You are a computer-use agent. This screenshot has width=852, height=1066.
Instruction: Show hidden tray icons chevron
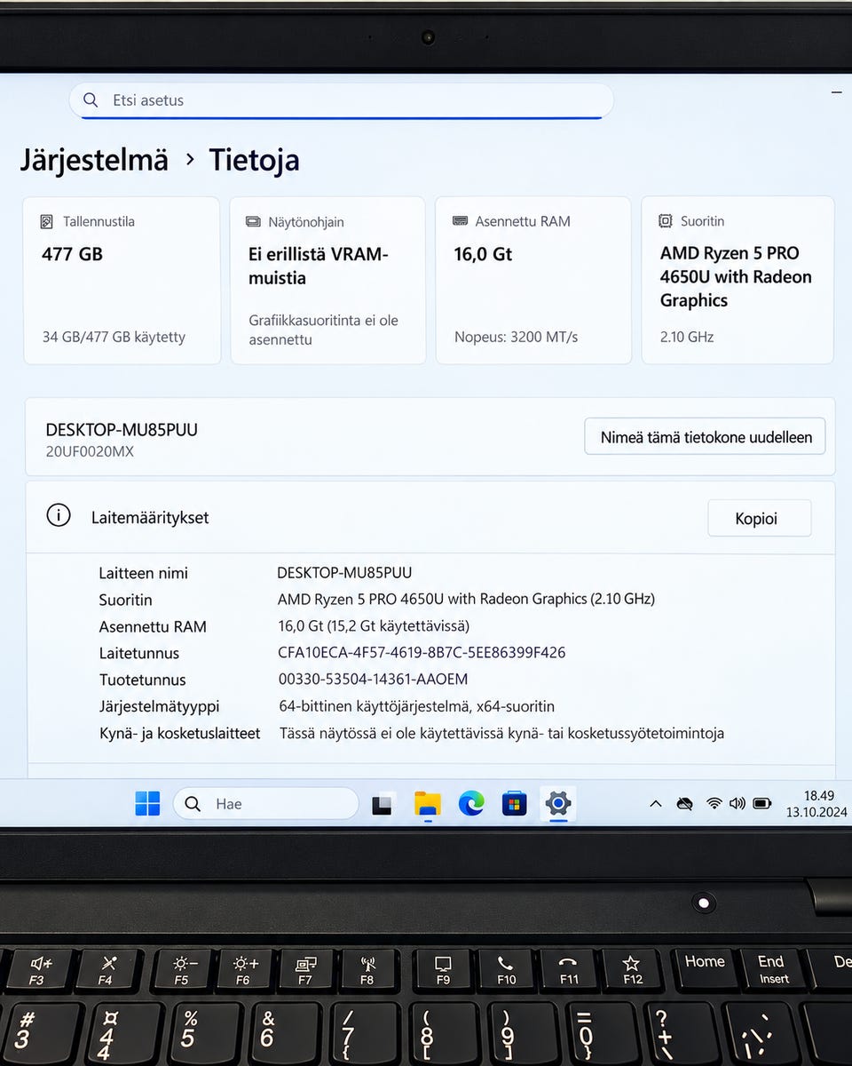[x=656, y=804]
